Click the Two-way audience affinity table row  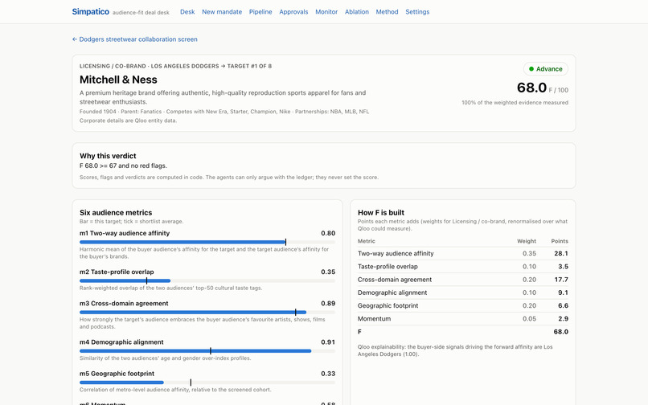click(463, 253)
